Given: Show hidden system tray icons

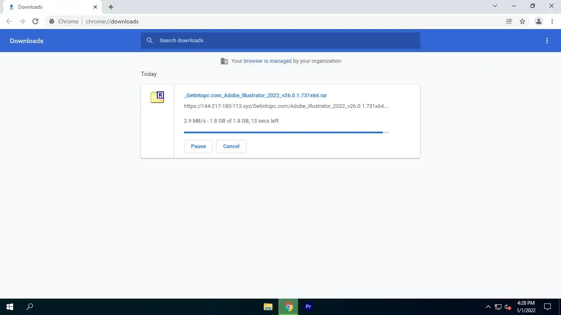Looking at the screenshot, I should pyautogui.click(x=488, y=307).
